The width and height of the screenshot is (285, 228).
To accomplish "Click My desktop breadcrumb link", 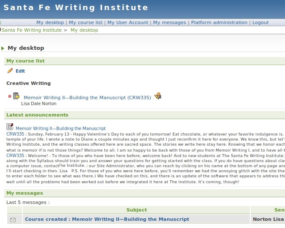I will (84, 30).
